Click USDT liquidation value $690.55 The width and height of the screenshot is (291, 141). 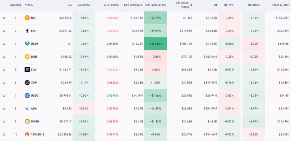(x=283, y=44)
